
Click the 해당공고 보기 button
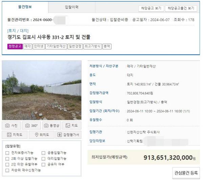click(151, 8)
